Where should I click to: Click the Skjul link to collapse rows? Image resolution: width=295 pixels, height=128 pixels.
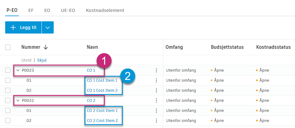(x=42, y=60)
